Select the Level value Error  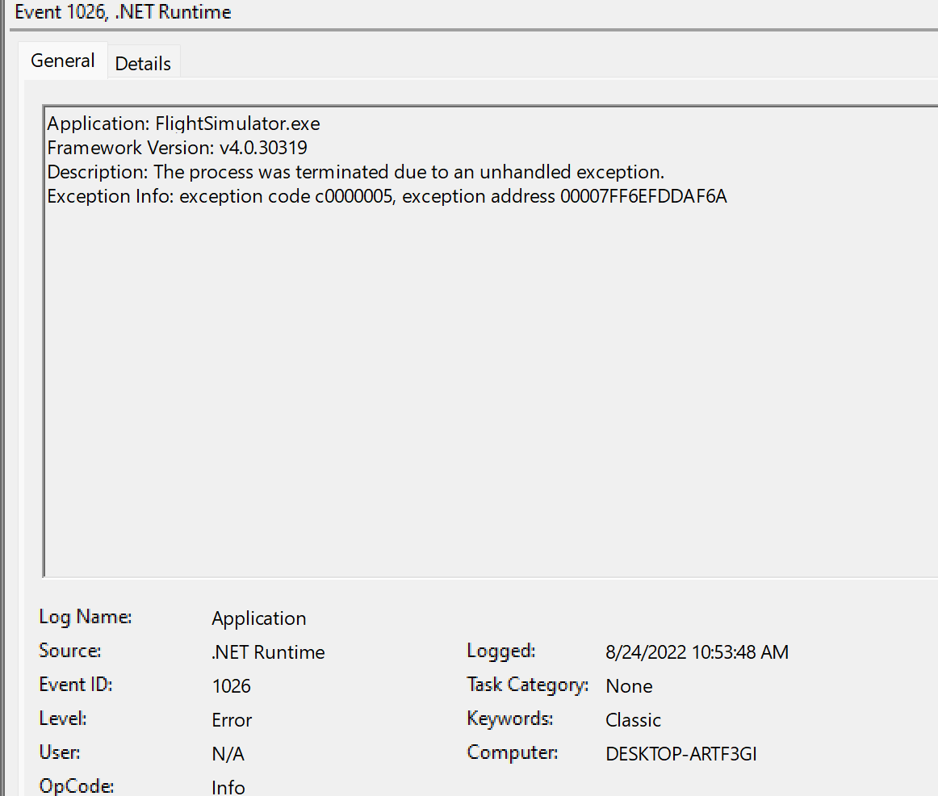[232, 719]
